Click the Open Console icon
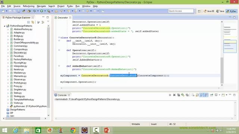Screen dimensions: 239x134 pyautogui.click(x=223, y=95)
